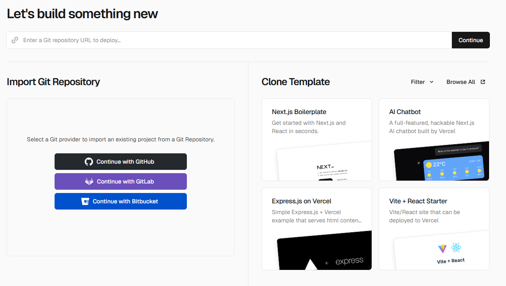This screenshot has height=286, width=506.
Task: Expand the Filter chevron arrow
Action: tap(432, 82)
